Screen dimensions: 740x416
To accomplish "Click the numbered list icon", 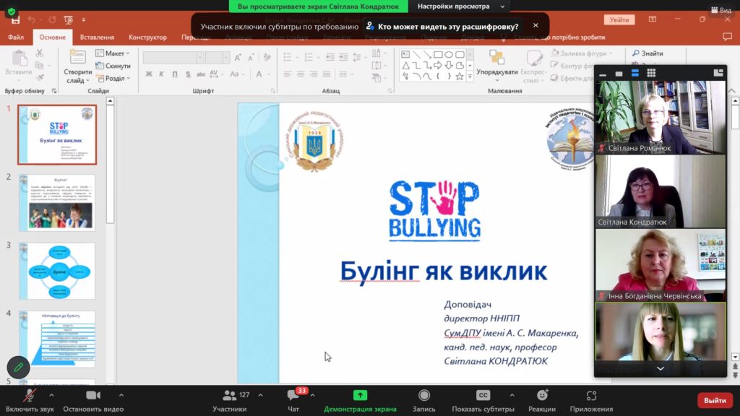I will tap(309, 58).
